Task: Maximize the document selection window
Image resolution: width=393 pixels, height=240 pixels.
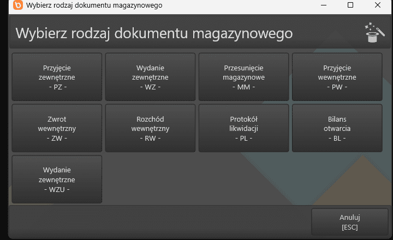Action: [x=350, y=5]
